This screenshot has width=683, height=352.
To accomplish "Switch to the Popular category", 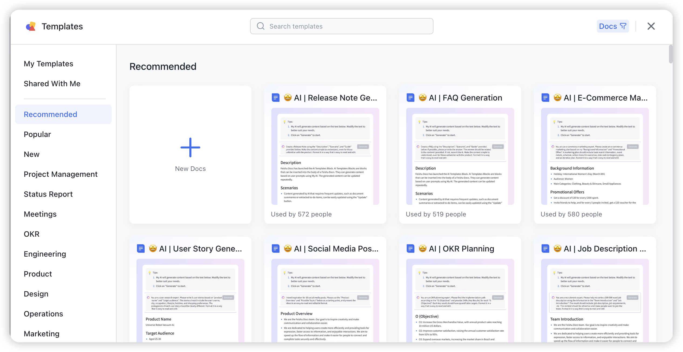I will point(37,134).
